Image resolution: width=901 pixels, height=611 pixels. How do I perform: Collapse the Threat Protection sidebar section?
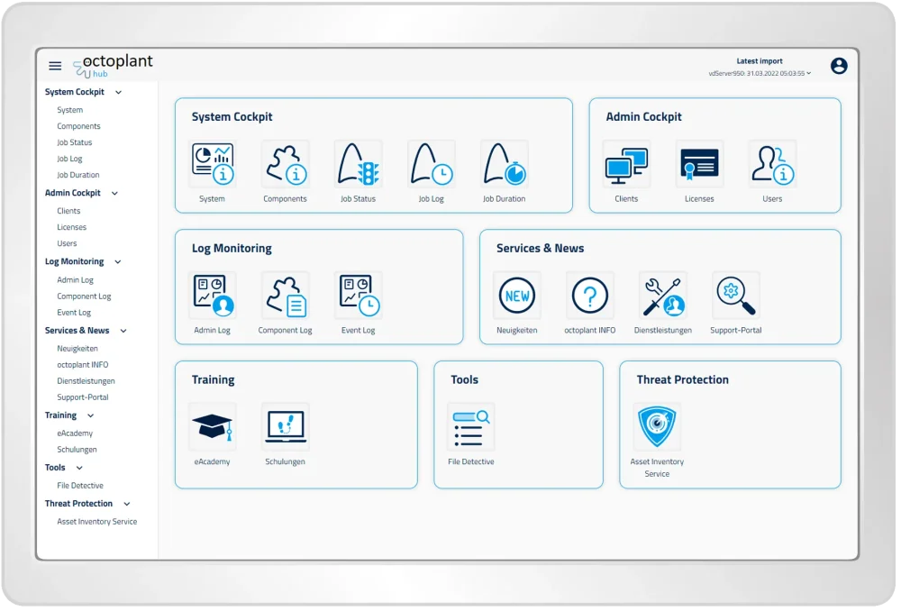click(127, 504)
